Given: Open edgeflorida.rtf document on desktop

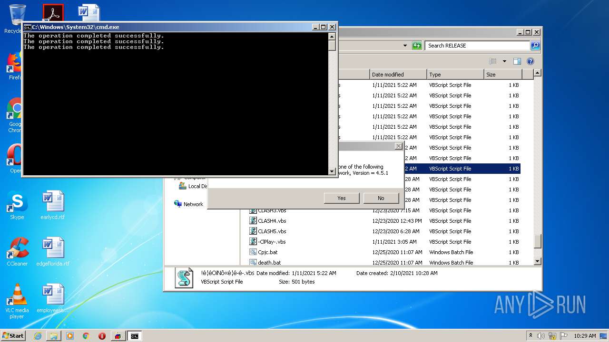Looking at the screenshot, I should point(53,252).
